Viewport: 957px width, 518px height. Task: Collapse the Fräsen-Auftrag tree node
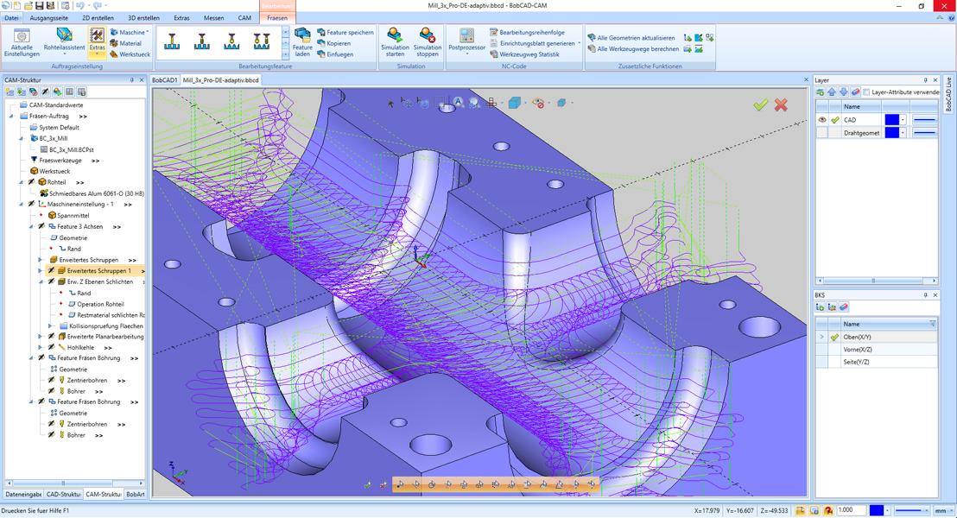tap(11, 116)
